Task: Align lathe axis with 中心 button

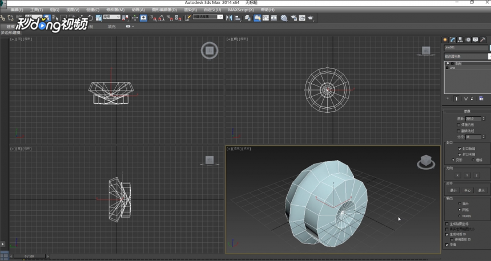Action: 467,190
